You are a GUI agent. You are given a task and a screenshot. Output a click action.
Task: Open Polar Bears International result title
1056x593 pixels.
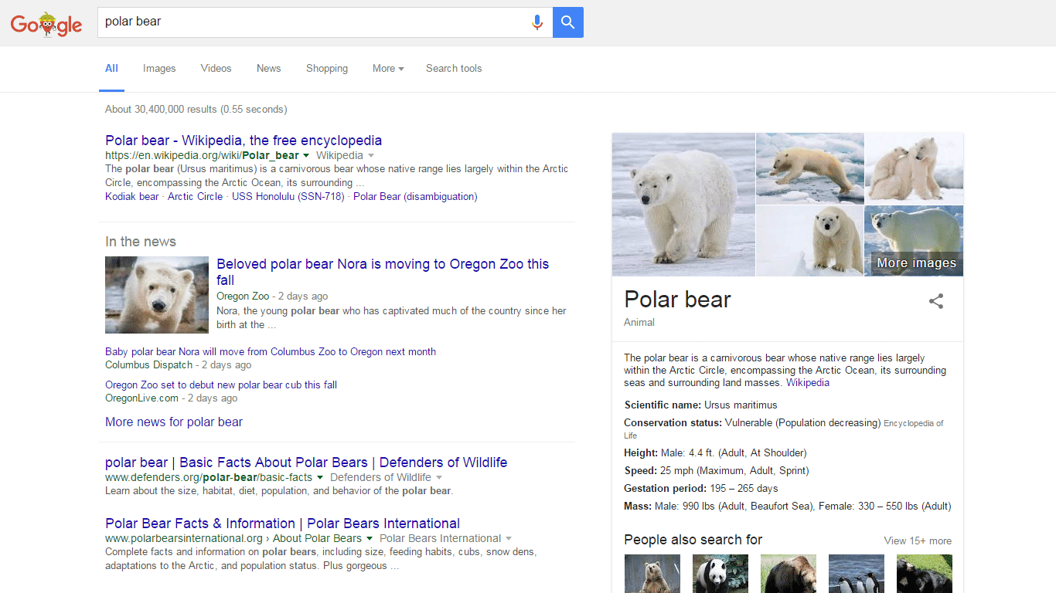(282, 524)
